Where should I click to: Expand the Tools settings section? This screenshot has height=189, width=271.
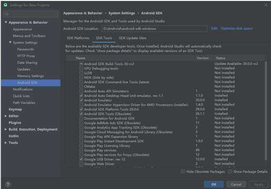click(6, 143)
